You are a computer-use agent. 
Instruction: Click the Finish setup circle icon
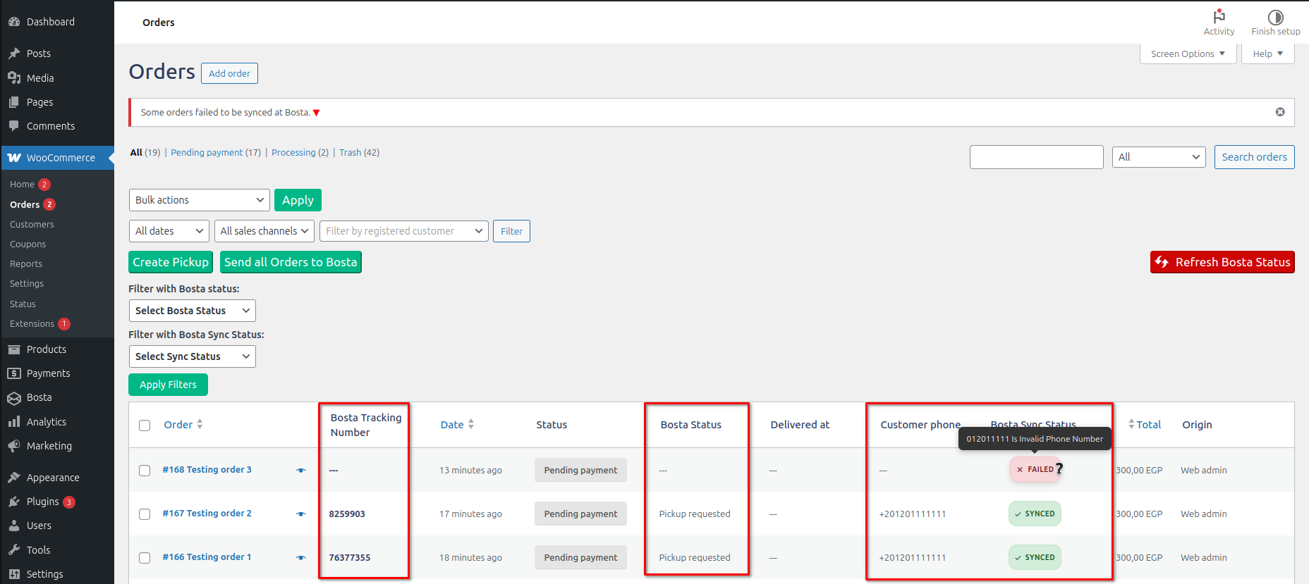tap(1276, 17)
